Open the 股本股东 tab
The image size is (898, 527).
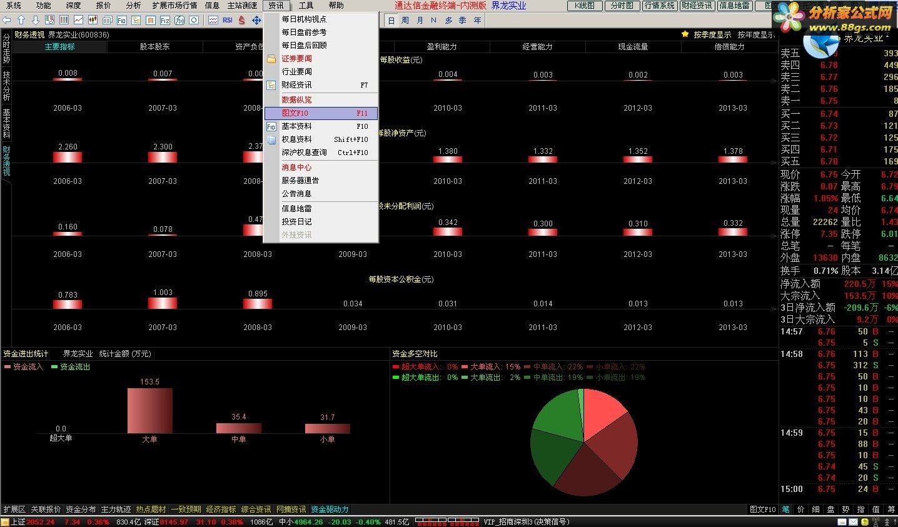(x=154, y=47)
